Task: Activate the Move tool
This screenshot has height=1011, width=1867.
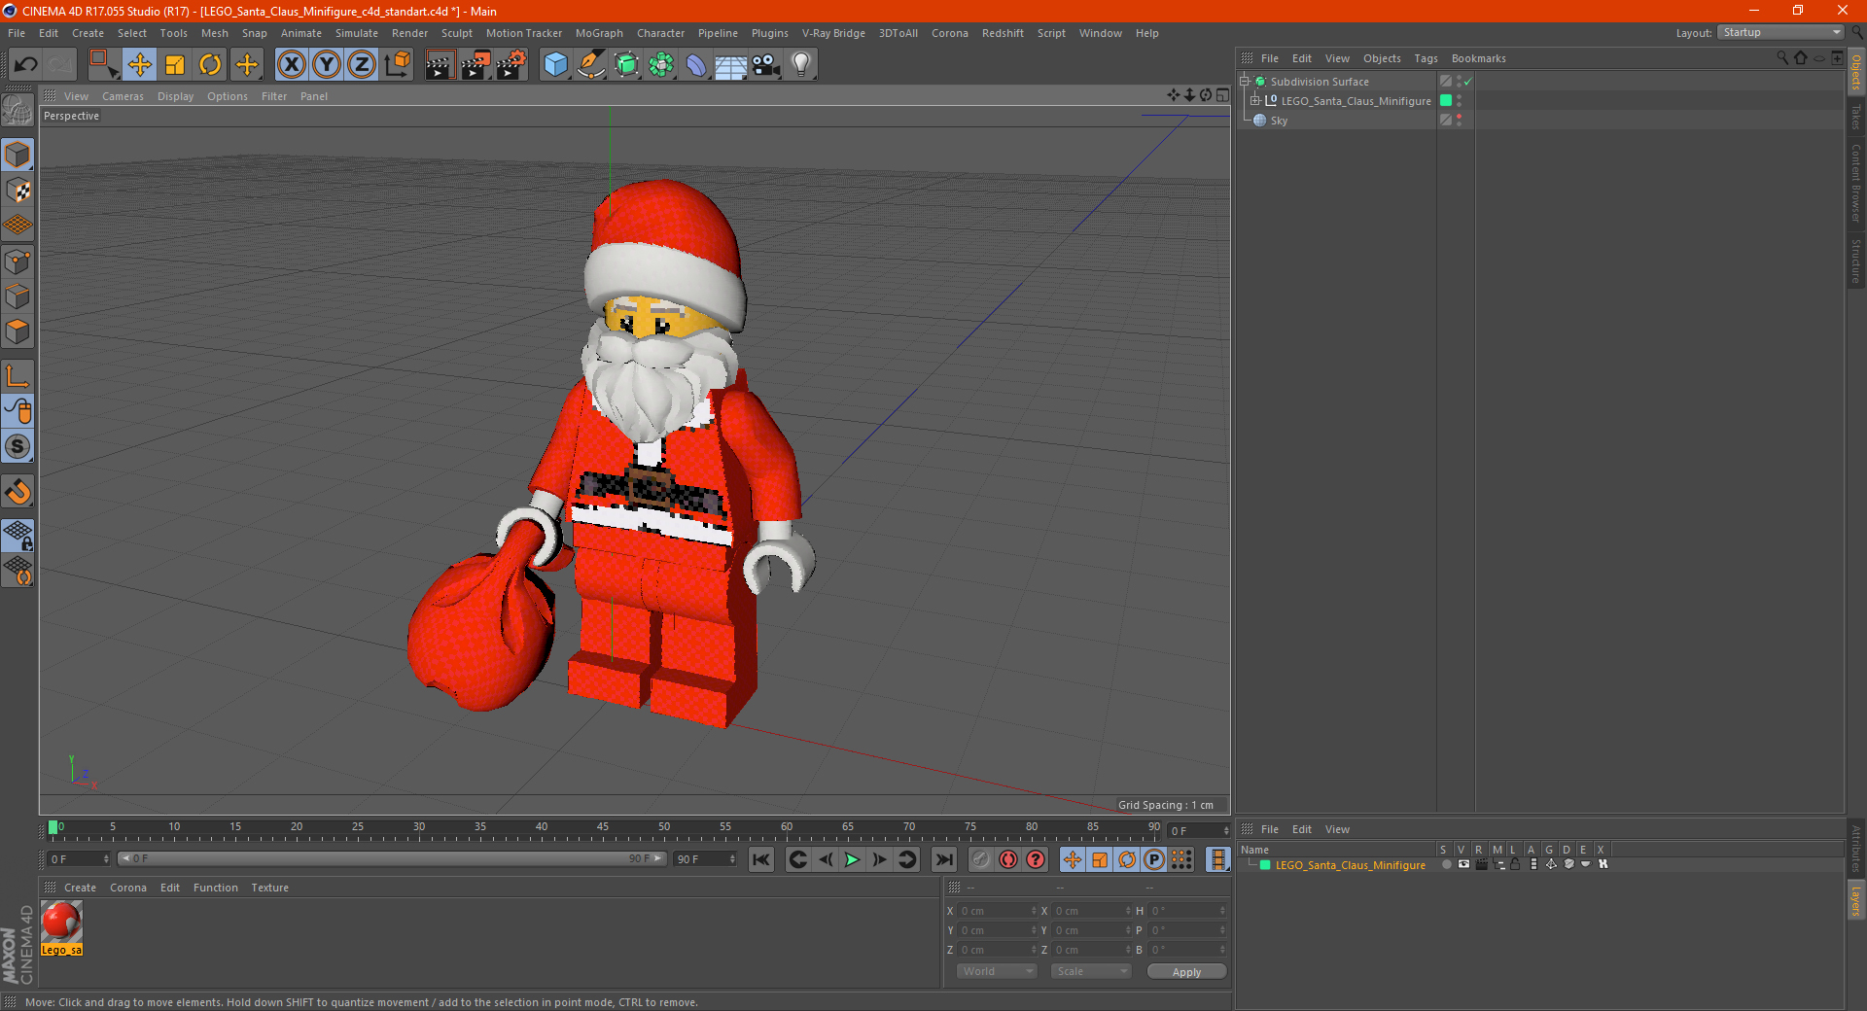Action: pos(140,65)
